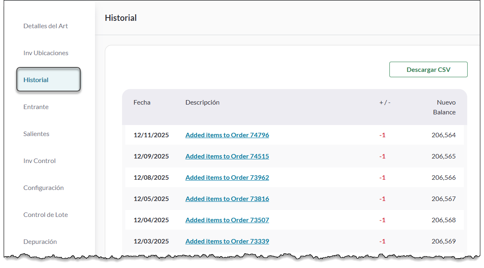Click the Descargar CSV button
Viewport: 484px width, 268px height.
(428, 70)
